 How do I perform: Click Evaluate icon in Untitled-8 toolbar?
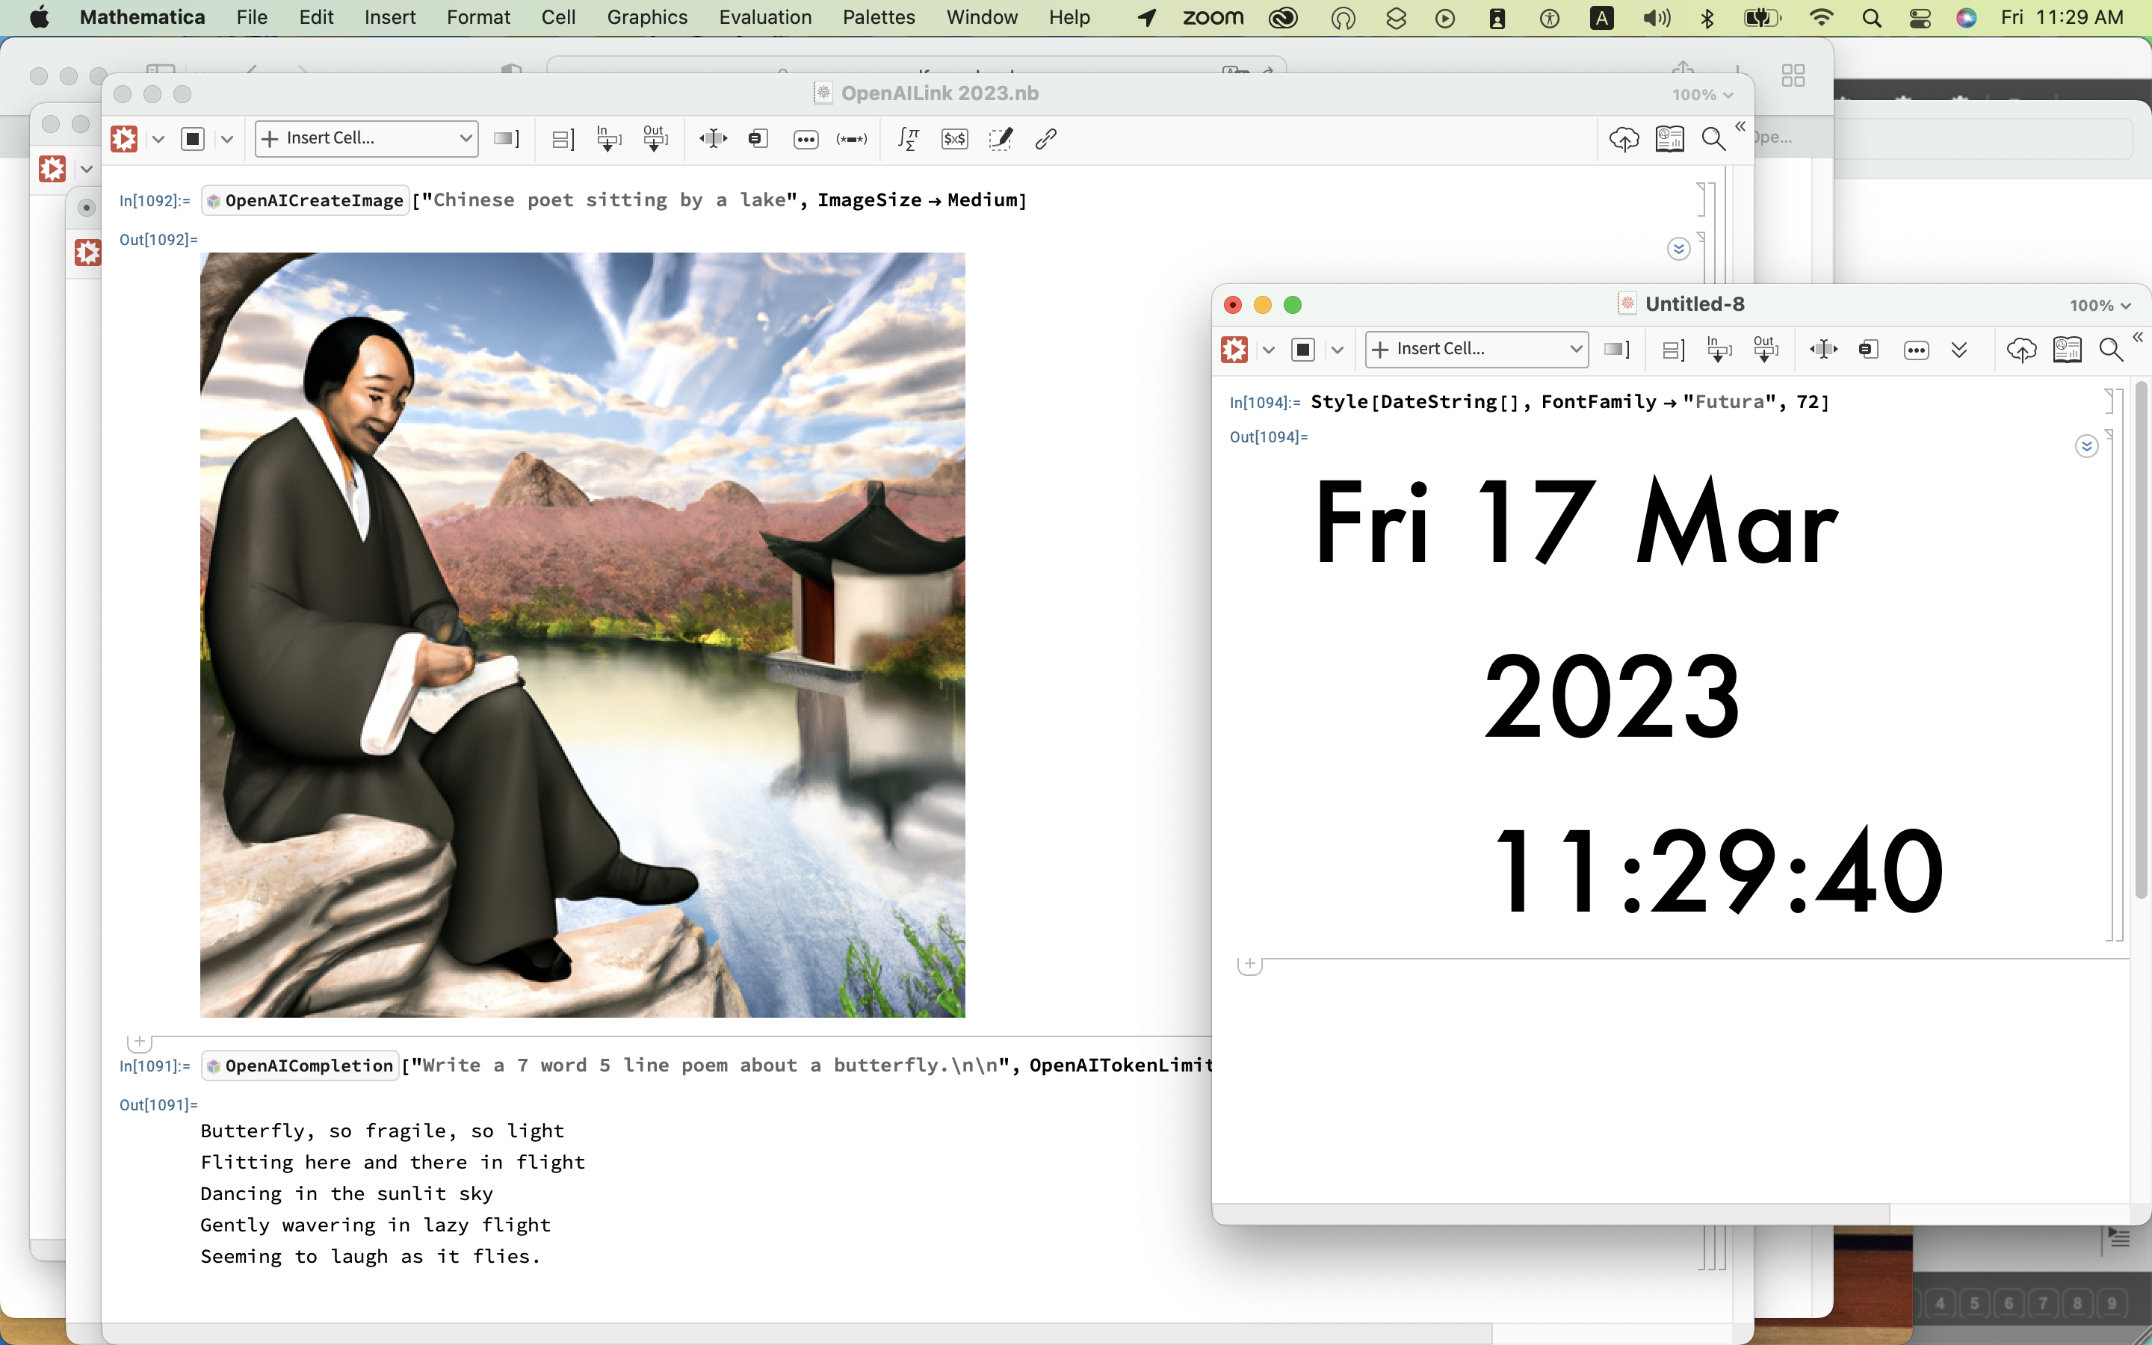point(1234,350)
